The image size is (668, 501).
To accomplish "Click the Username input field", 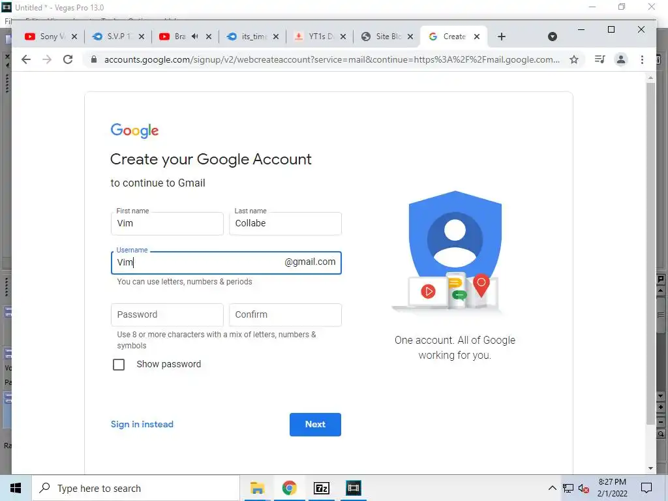I will 226,263.
